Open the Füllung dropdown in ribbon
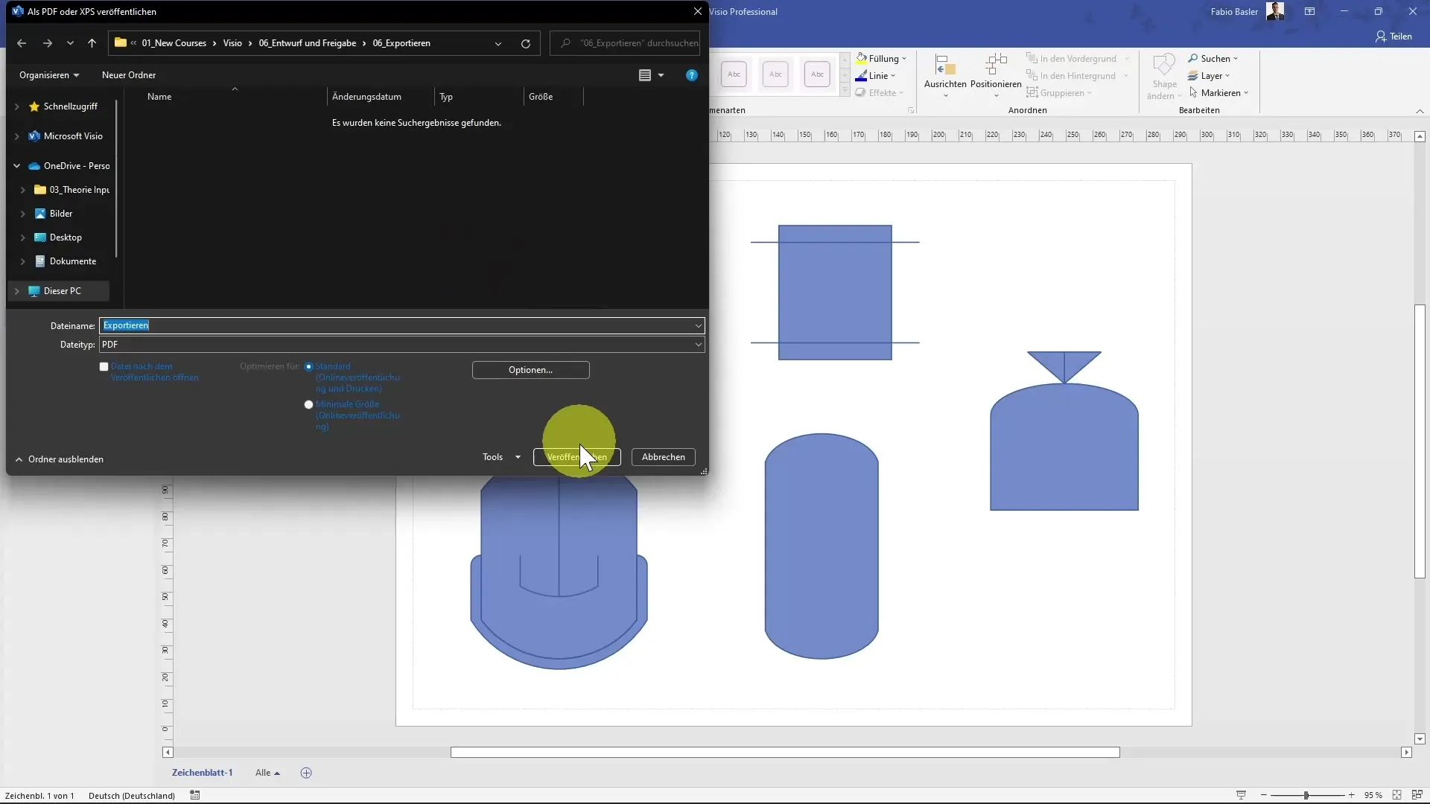This screenshot has height=804, width=1430. click(881, 59)
